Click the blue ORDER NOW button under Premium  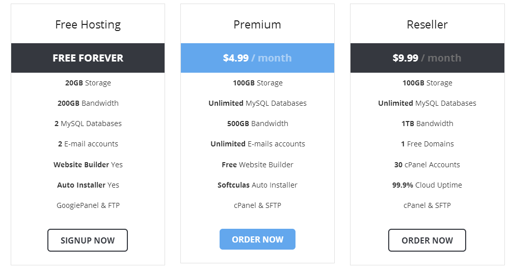[x=257, y=239]
